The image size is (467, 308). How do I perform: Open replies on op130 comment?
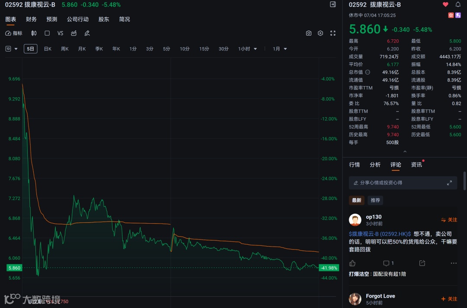pyautogui.click(x=388, y=263)
